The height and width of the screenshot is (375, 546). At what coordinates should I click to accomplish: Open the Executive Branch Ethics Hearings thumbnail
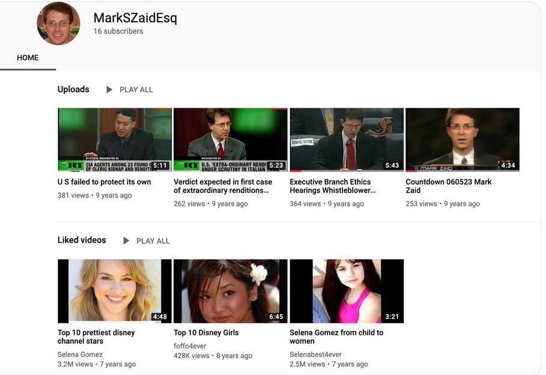click(346, 139)
